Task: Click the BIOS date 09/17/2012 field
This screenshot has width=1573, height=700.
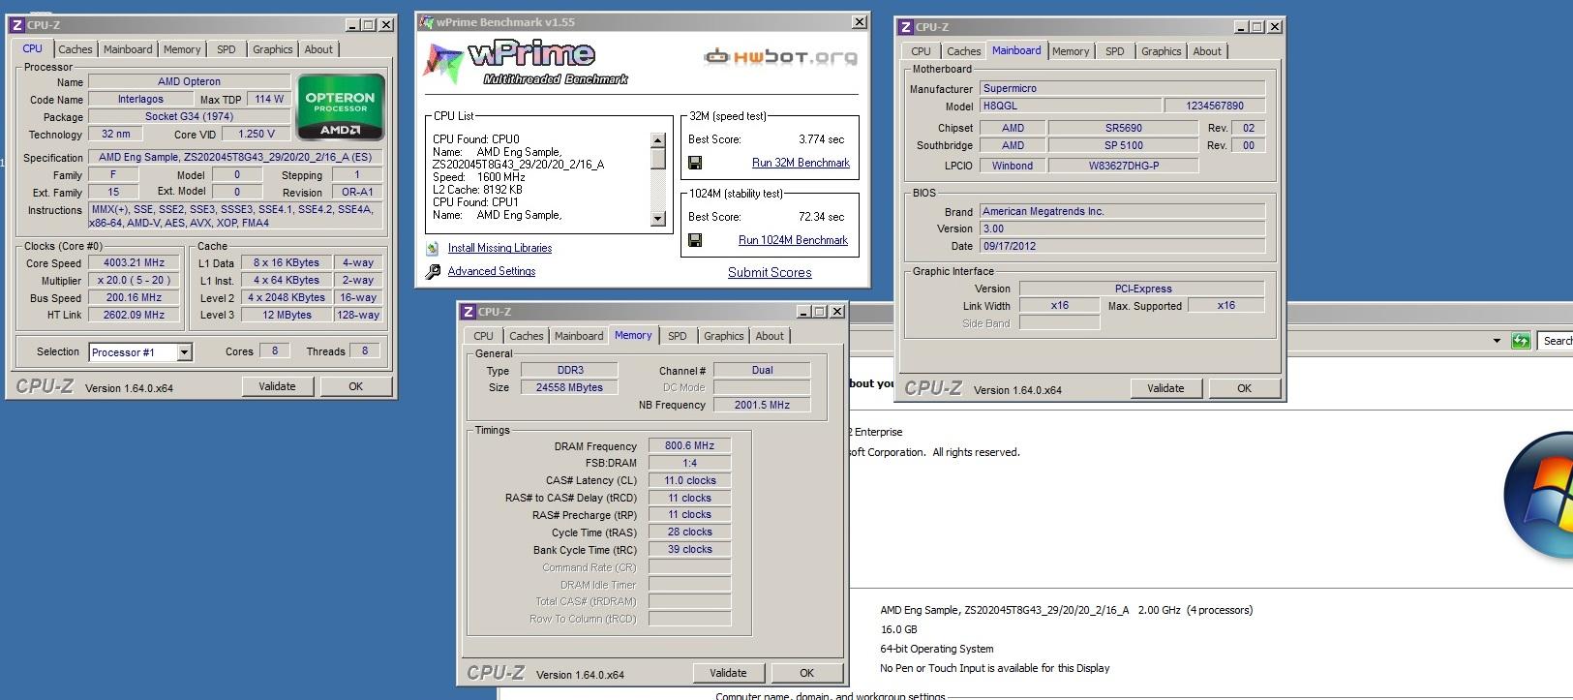Action: (x=1122, y=246)
